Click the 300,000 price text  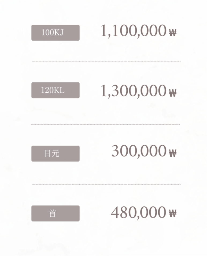click(x=139, y=152)
